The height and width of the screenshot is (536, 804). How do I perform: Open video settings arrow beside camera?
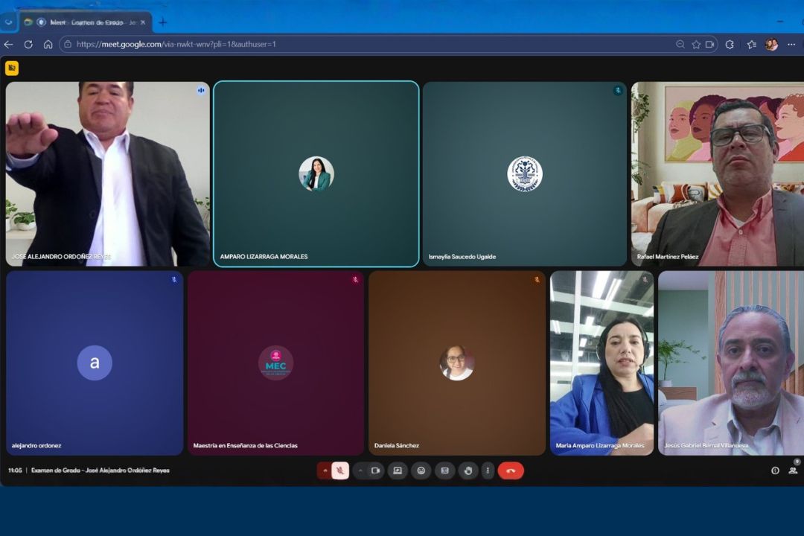(361, 470)
